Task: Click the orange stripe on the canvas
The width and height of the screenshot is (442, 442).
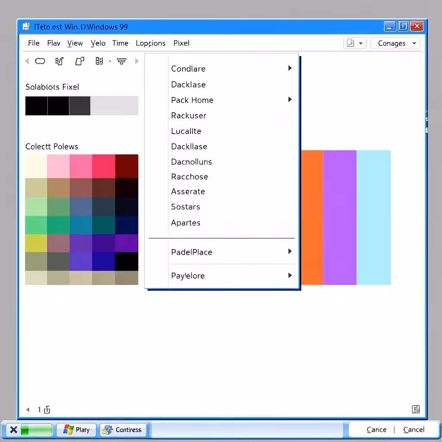Action: 312,218
